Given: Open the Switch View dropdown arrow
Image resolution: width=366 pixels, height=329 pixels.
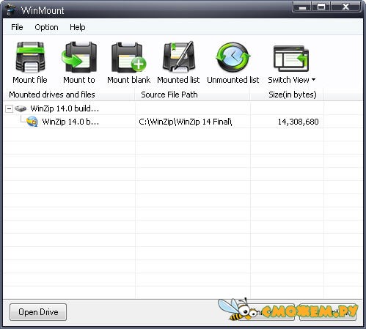Looking at the screenshot, I should [x=313, y=80].
